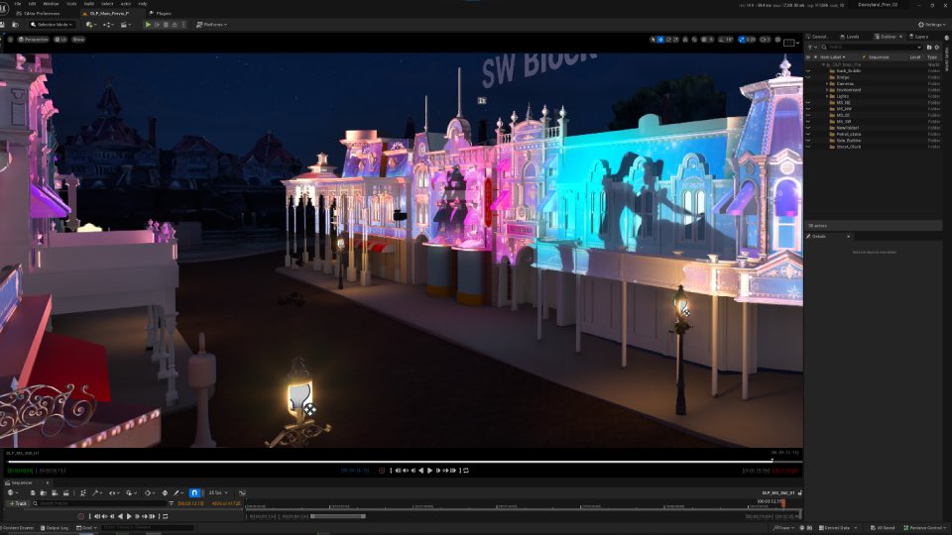Open the Content Drawer
The width and height of the screenshot is (952, 535).
click(18, 528)
